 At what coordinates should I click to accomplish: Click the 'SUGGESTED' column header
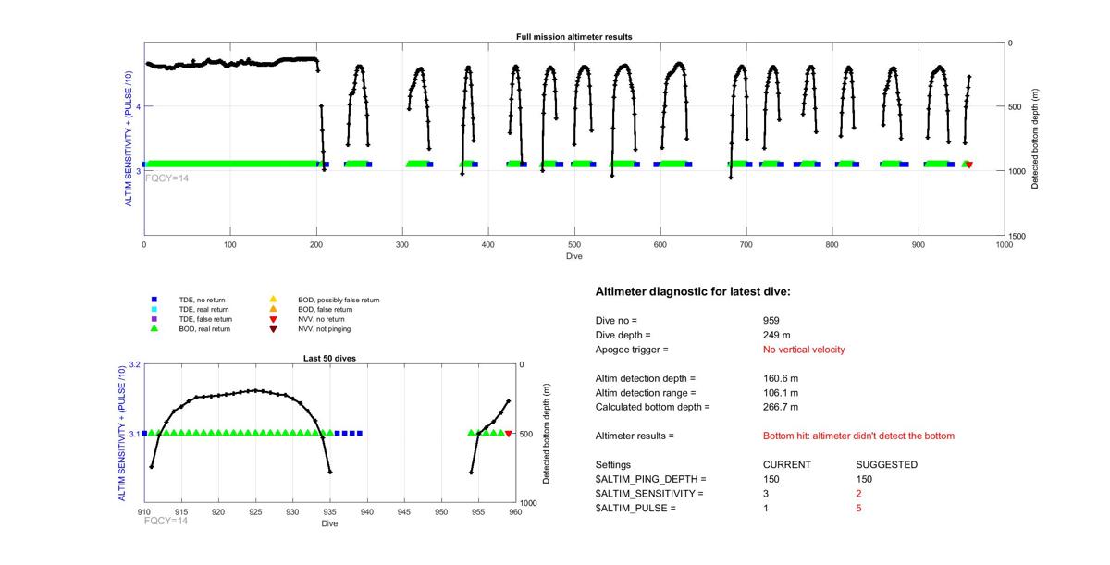coord(887,465)
